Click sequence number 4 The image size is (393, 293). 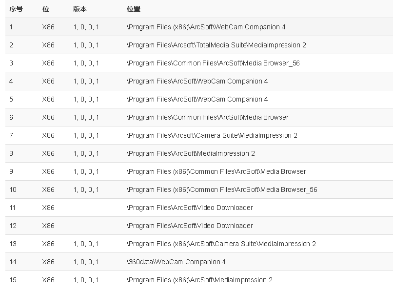pyautogui.click(x=11, y=81)
